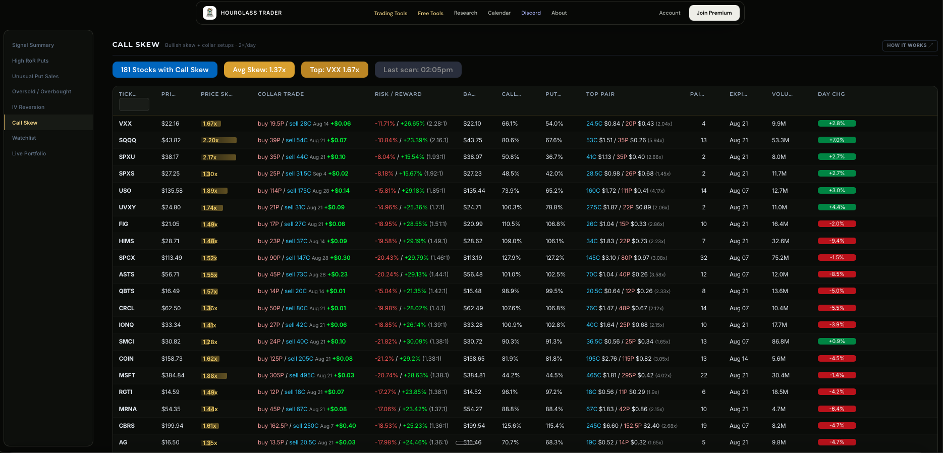This screenshot has width=943, height=453.
Task: Click the SQQQ 2.20x skew bar
Action: [x=219, y=140]
